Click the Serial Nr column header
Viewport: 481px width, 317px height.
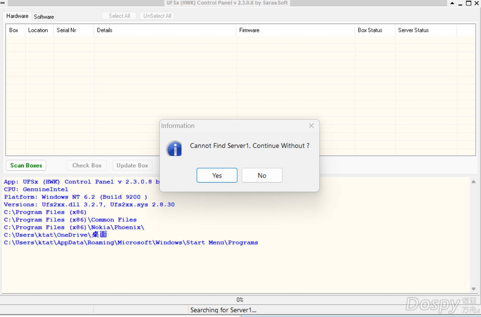pyautogui.click(x=74, y=30)
